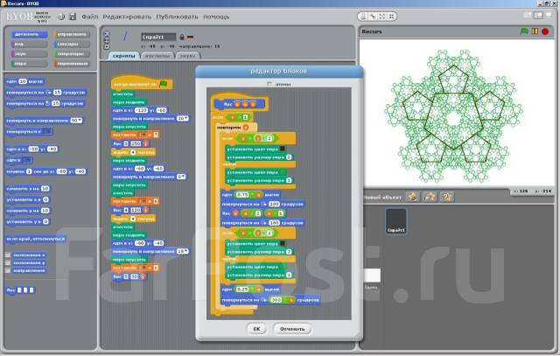Toggle the 'положение x' reporter checkbox
This screenshot has width=560, height=356.
click(9, 255)
